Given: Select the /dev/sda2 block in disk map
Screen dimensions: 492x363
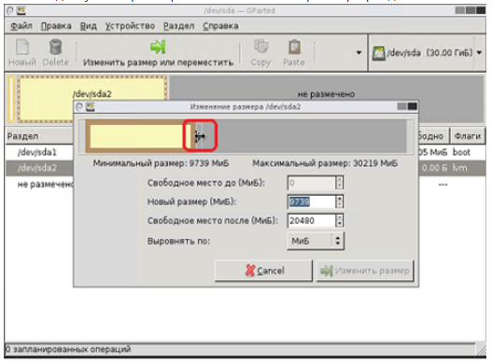Looking at the screenshot, I should tap(91, 94).
